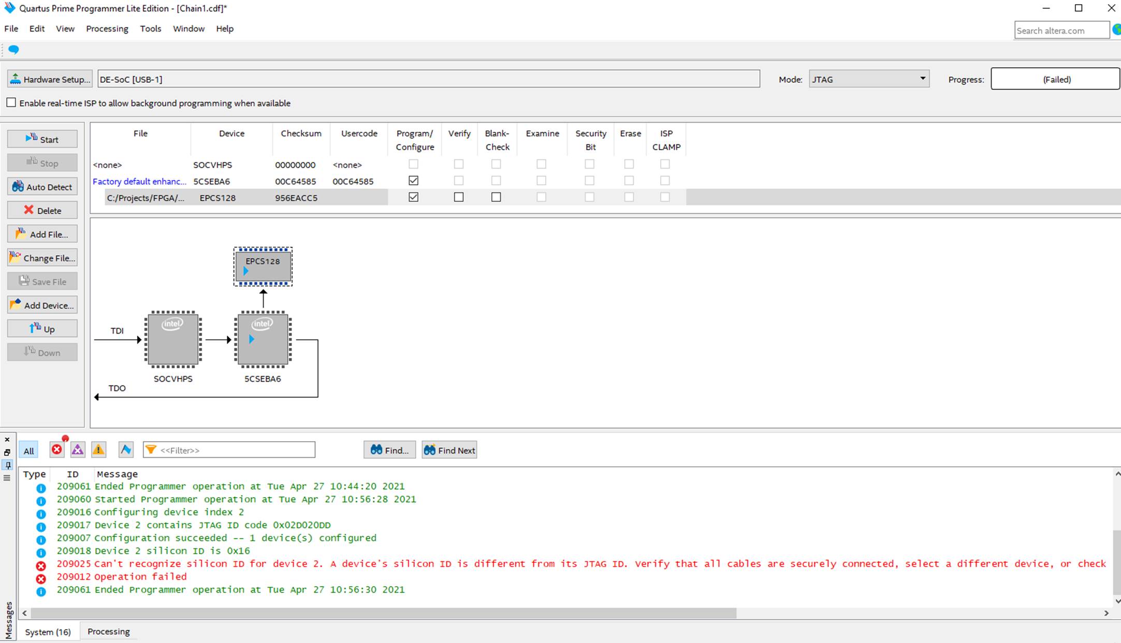Select All messages filter
The width and height of the screenshot is (1121, 643).
(x=28, y=450)
